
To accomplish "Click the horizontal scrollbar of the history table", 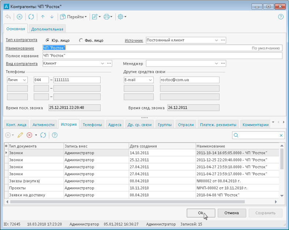I will (128, 201).
